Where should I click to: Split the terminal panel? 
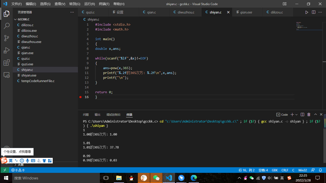pyautogui.click(x=302, y=115)
